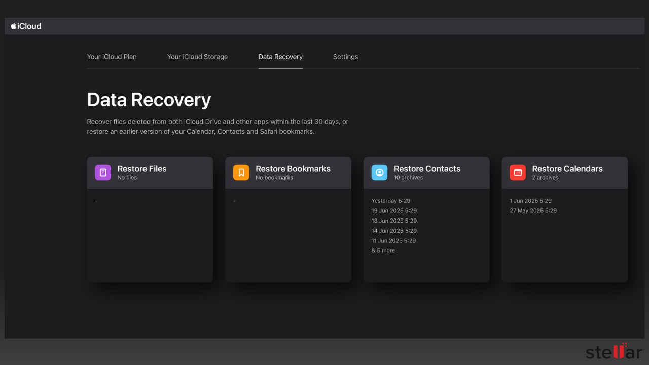The image size is (649, 365).
Task: Select the '18 Jun 2025 5:29' contacts archive
Action: (x=394, y=221)
